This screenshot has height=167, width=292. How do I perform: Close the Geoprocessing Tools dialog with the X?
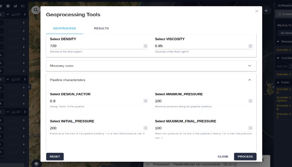(257, 11)
